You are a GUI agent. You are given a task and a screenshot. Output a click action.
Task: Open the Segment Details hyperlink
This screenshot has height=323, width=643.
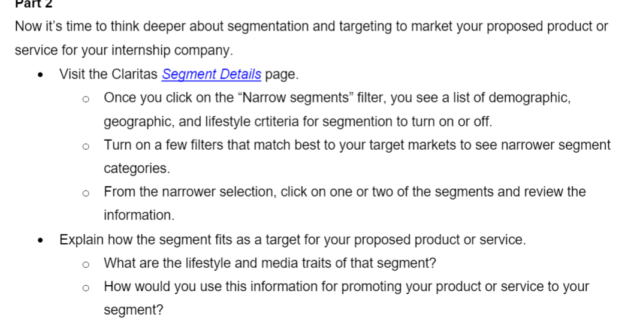tap(211, 74)
